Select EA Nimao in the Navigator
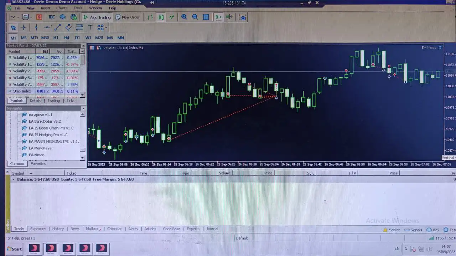 coord(36,155)
